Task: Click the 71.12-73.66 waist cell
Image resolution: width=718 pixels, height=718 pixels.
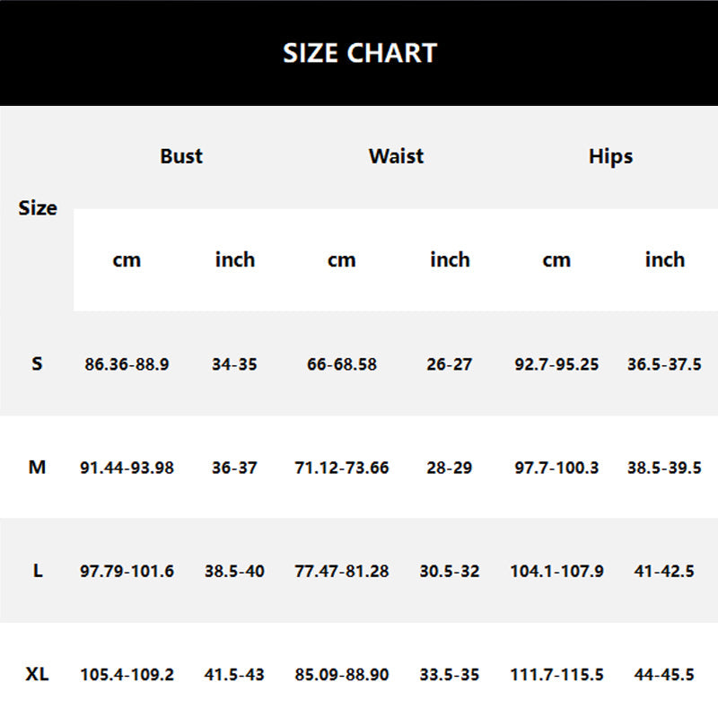Action: tap(342, 468)
